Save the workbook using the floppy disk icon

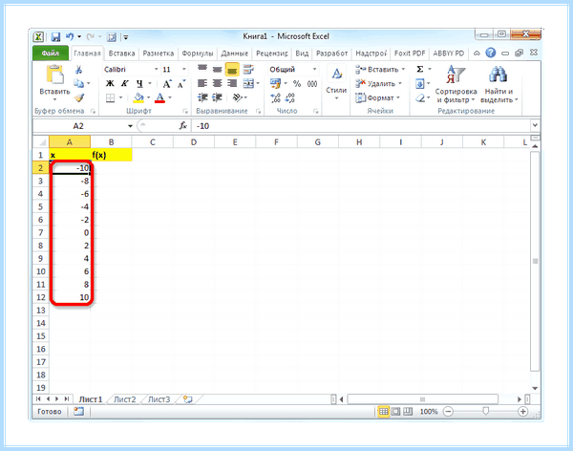(x=55, y=37)
